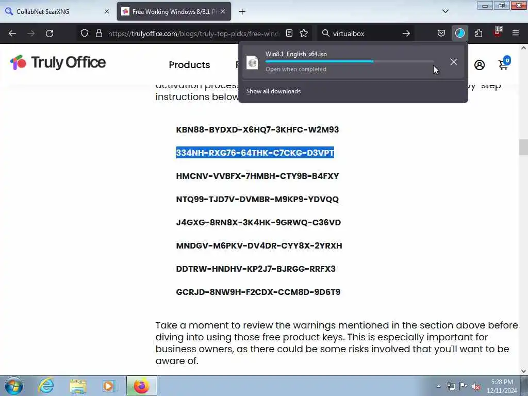Click the trulyoffice.com URL address field

pyautogui.click(x=194, y=34)
